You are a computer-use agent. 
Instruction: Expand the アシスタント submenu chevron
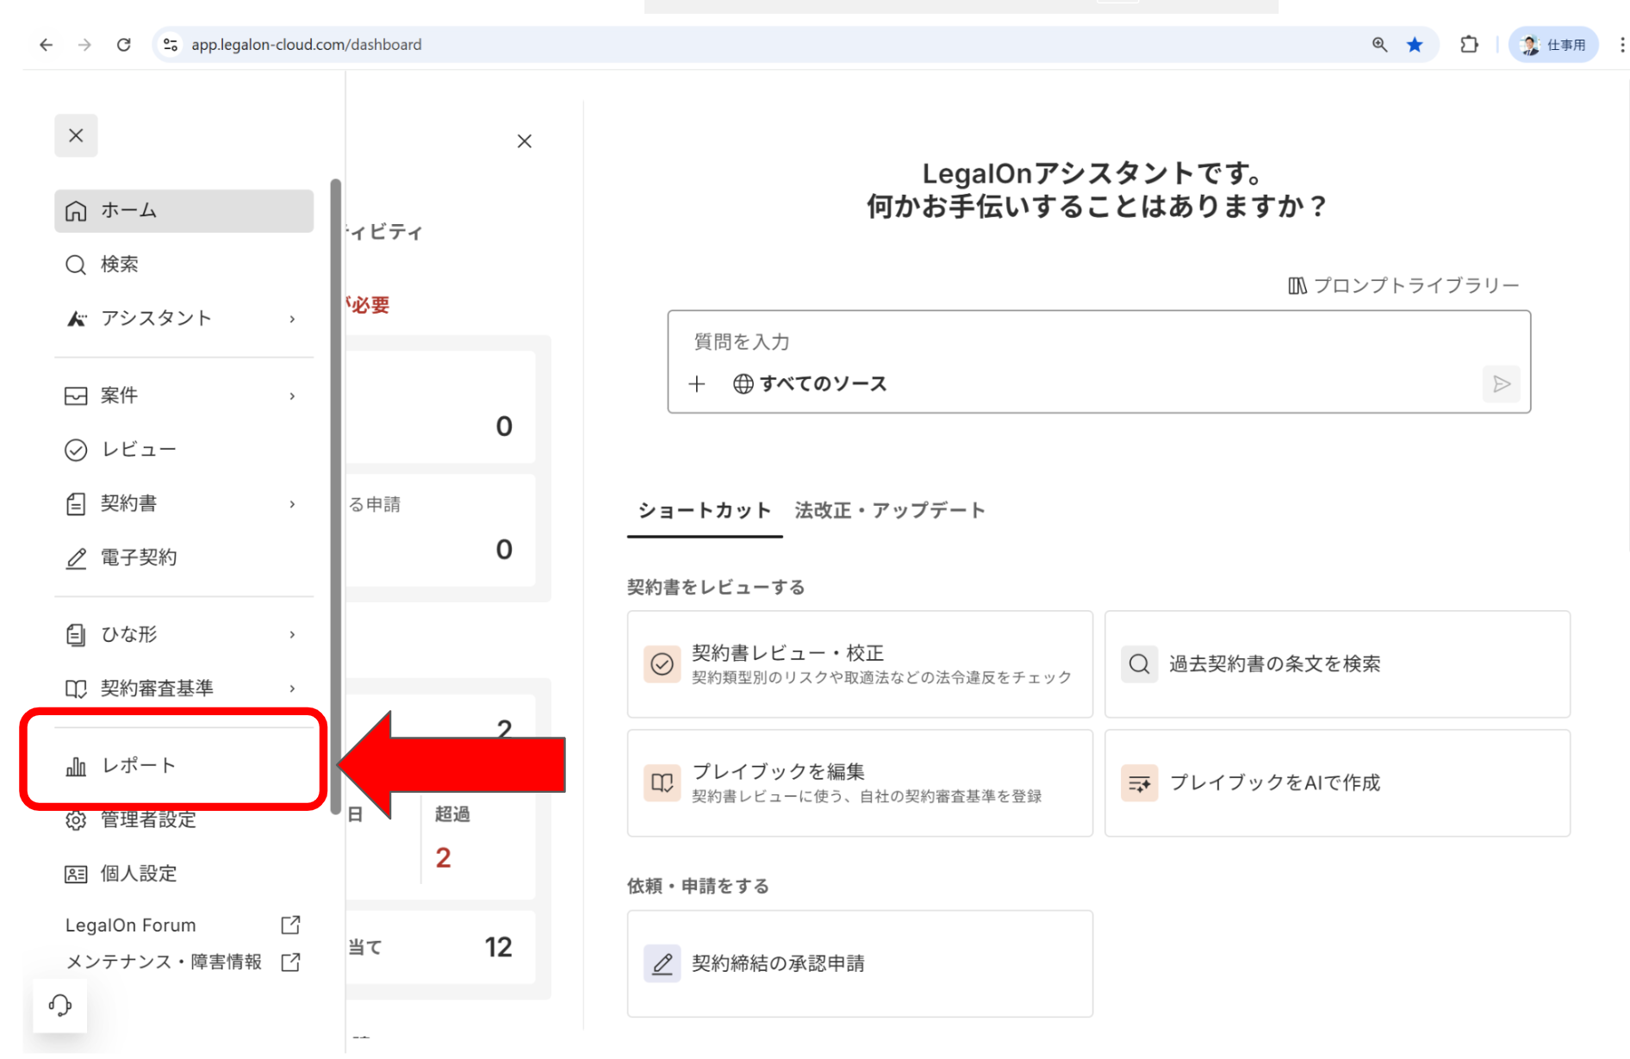tap(293, 319)
